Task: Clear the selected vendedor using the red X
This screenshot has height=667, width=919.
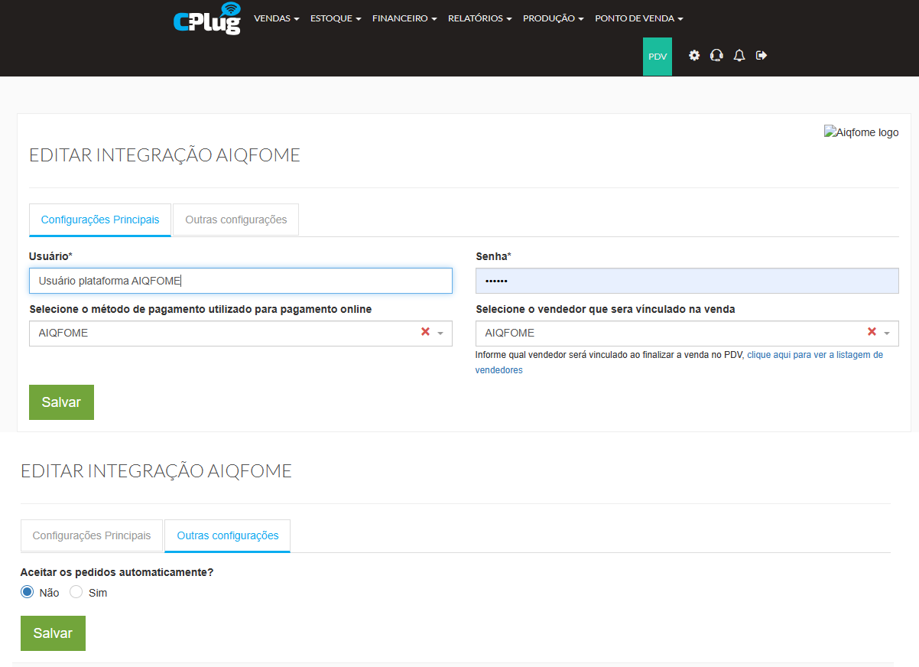Action: [872, 332]
